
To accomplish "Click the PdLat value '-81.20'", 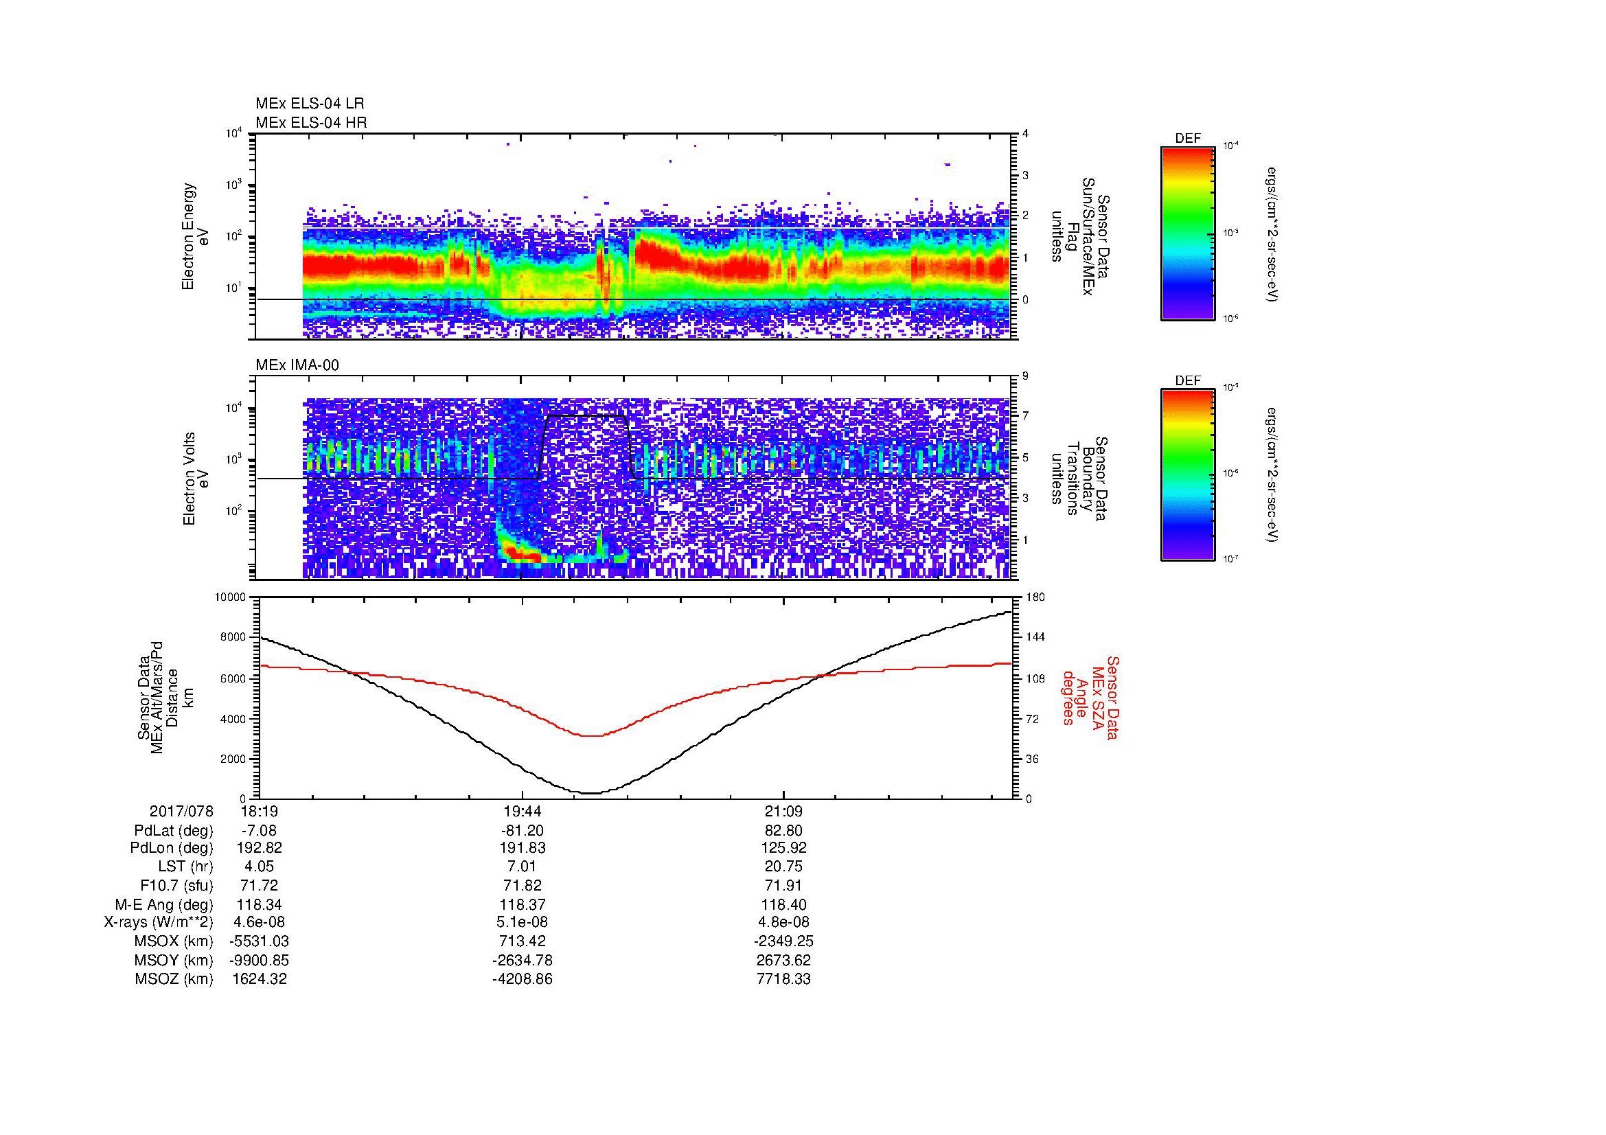I will [x=523, y=831].
